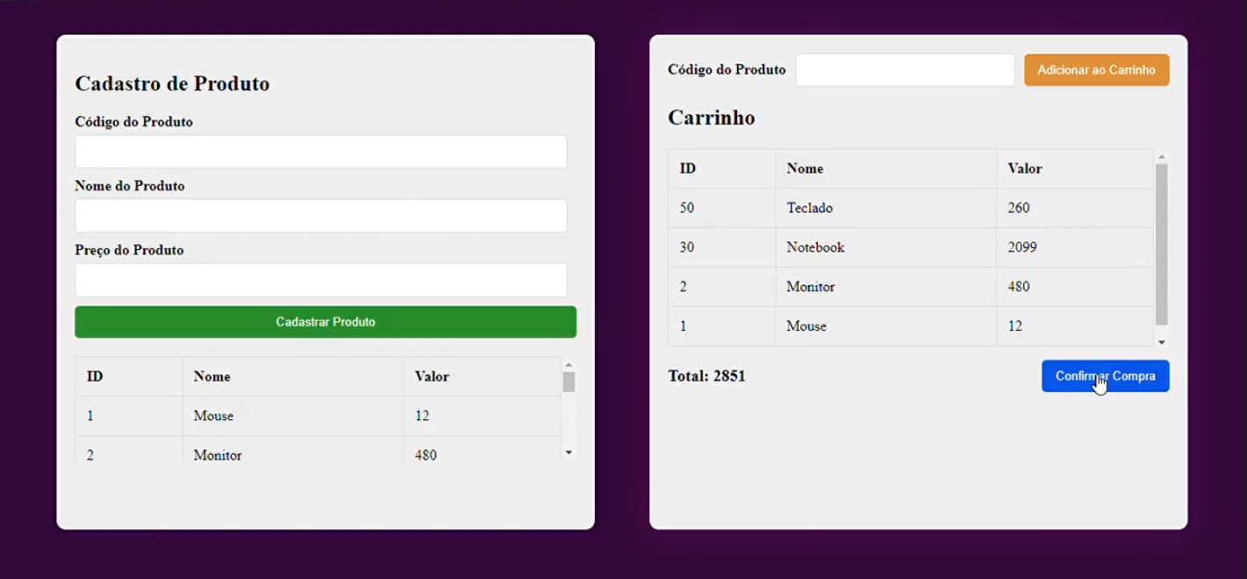Select the Teclado row in the cart

pos(878,208)
